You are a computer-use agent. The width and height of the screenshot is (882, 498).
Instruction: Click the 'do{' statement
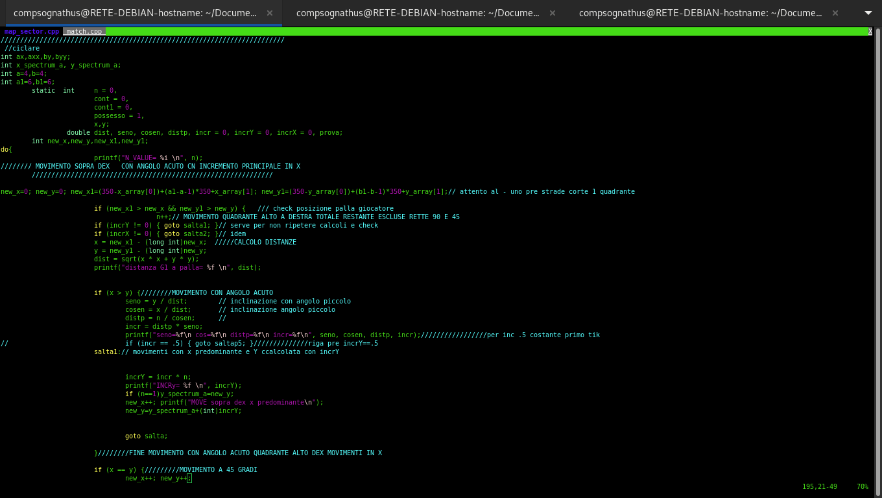[x=6, y=149]
